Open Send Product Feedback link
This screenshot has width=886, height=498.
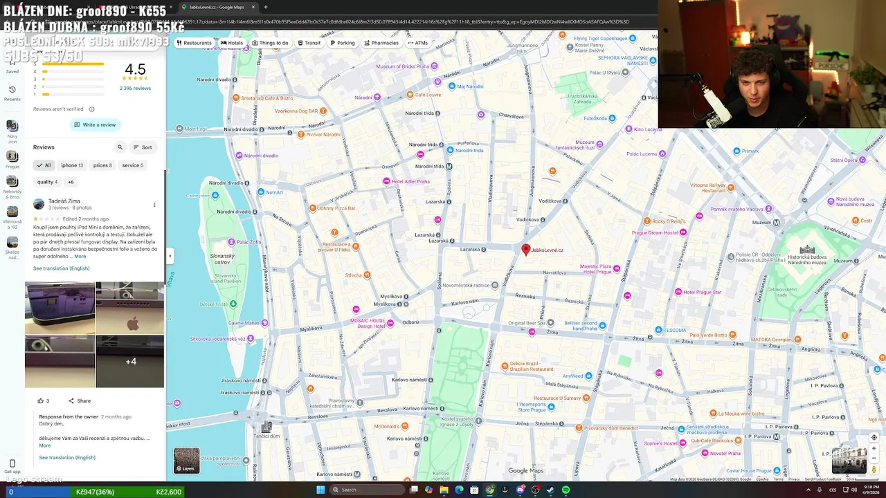[x=823, y=479]
